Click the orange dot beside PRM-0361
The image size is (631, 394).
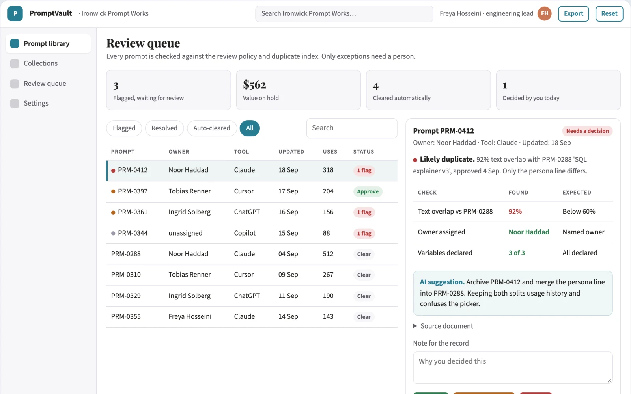point(113,212)
